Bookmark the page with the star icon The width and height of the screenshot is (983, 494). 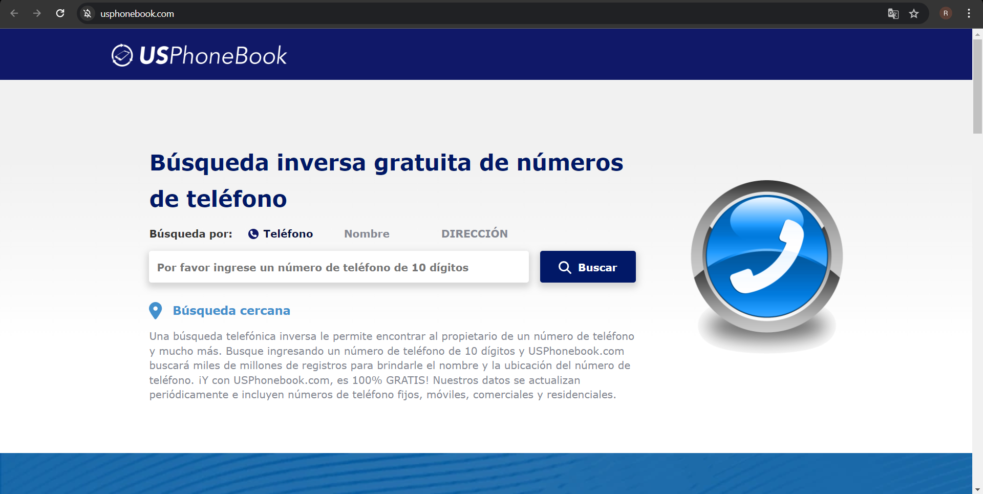pos(914,14)
